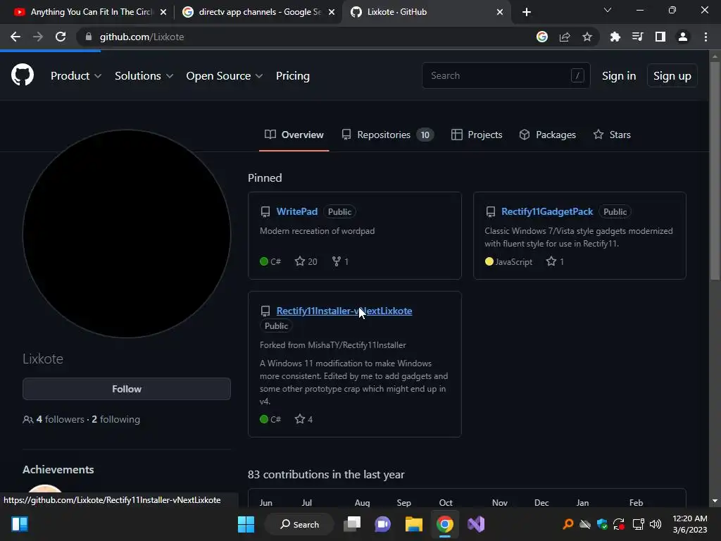The image size is (721, 541).
Task: Reload the current page
Action: click(61, 37)
